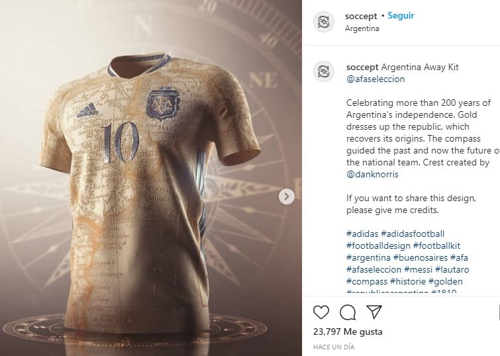This screenshot has height=356, width=500.
Task: Open comments with the speech bubble icon
Action: click(x=348, y=312)
